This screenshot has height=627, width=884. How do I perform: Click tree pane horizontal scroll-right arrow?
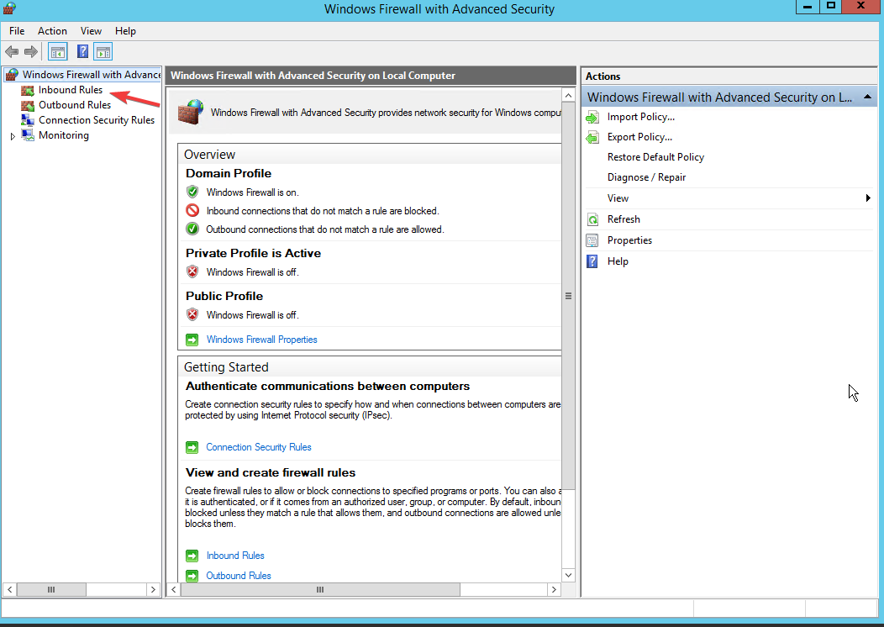(x=153, y=590)
